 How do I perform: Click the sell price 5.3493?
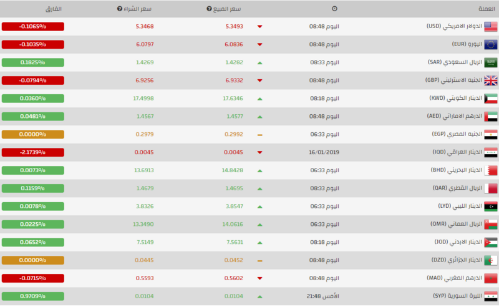(235, 26)
